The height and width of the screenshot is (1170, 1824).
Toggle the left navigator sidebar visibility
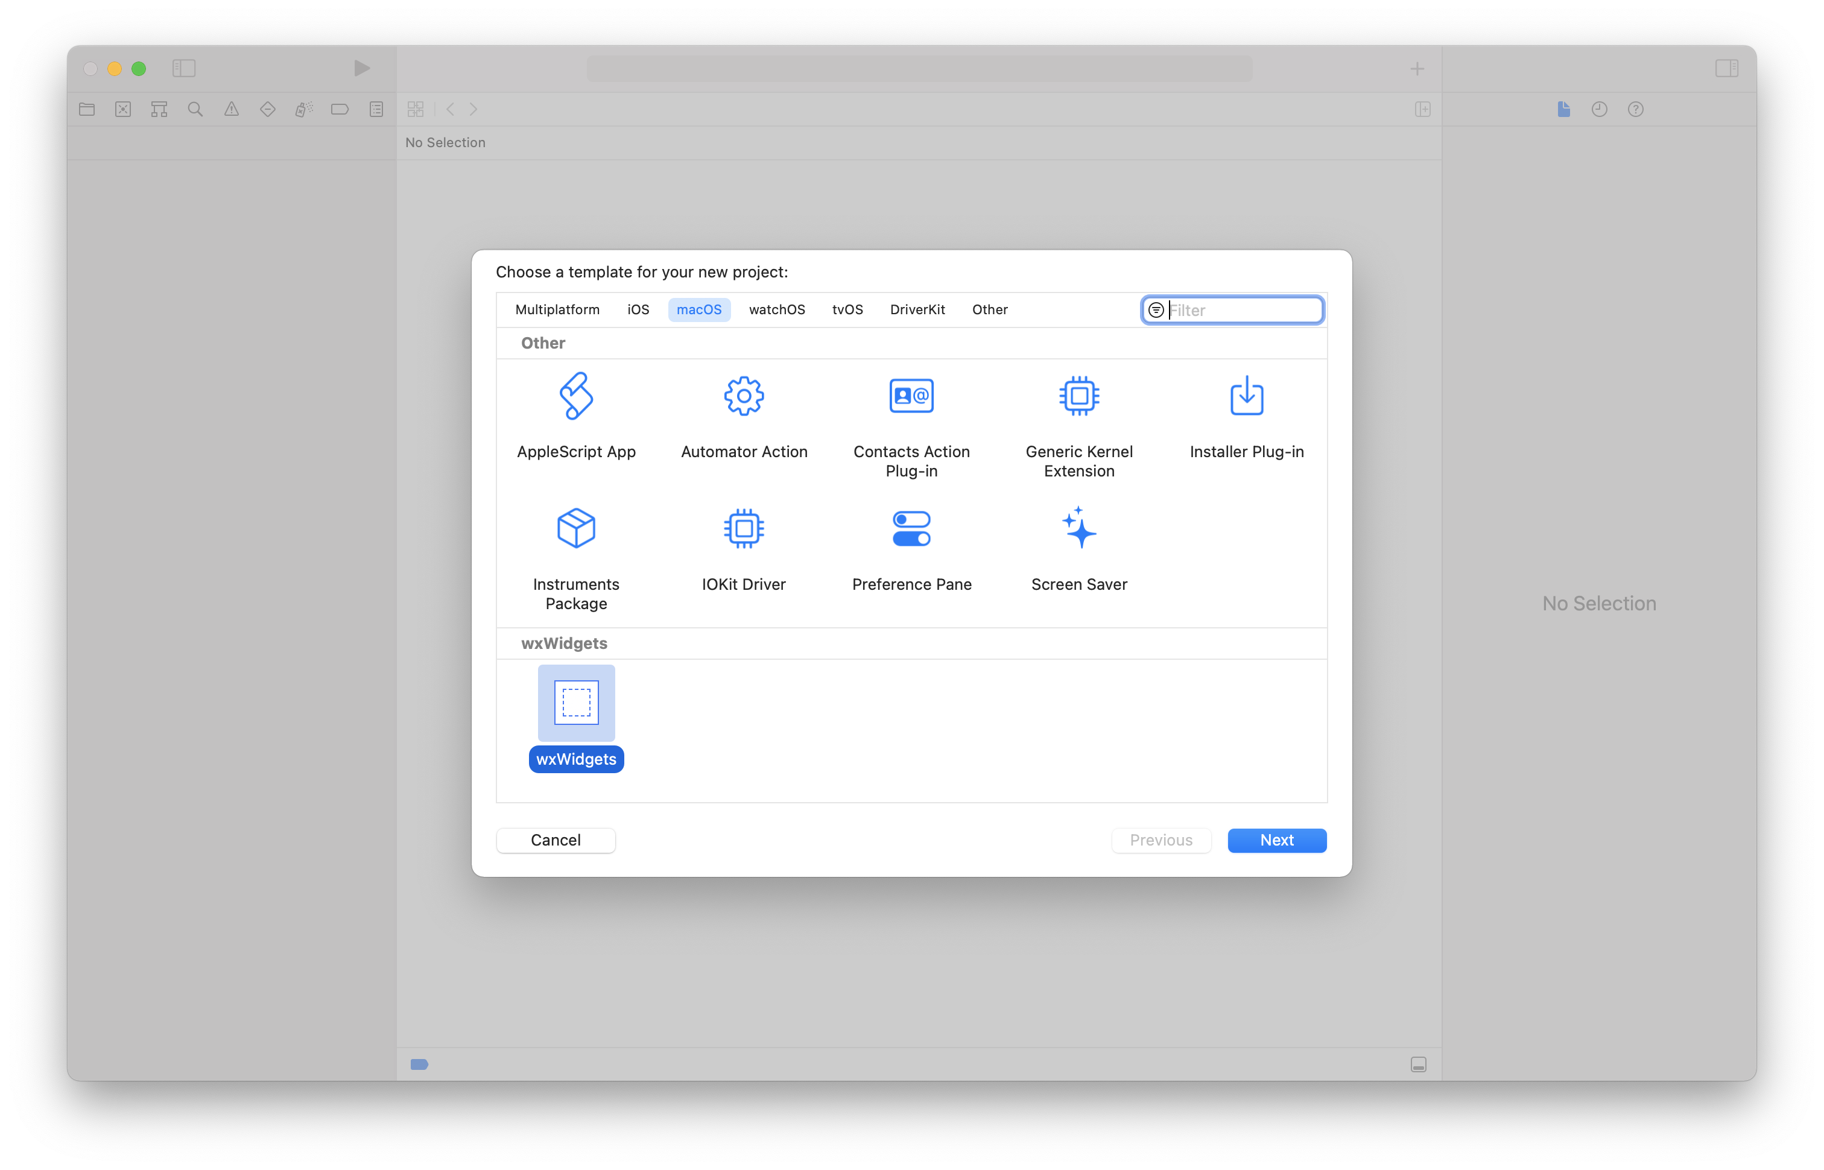[184, 68]
